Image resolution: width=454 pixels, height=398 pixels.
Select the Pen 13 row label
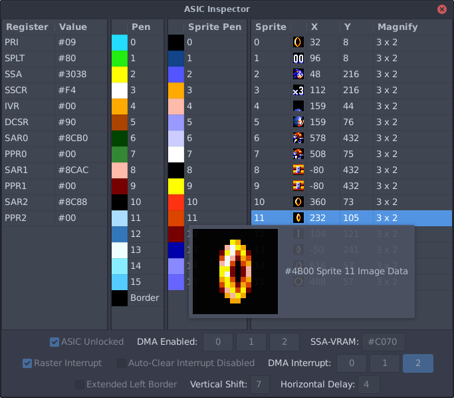pos(136,250)
